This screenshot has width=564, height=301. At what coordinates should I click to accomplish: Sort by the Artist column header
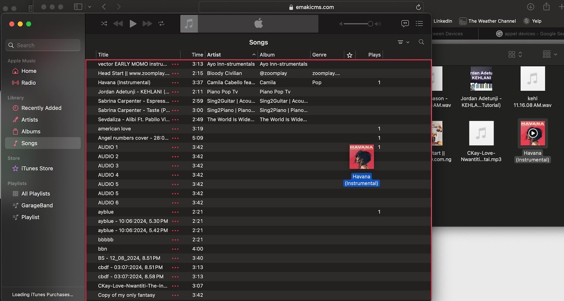tap(231, 55)
